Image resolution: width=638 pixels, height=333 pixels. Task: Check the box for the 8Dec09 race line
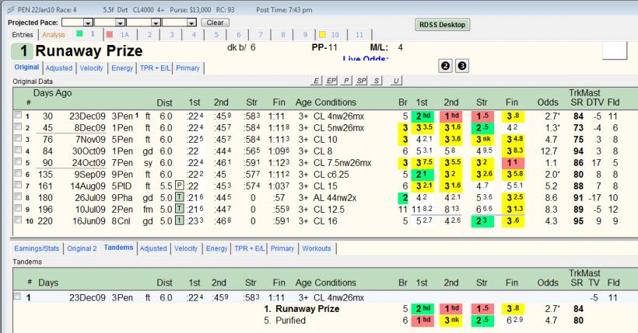click(x=18, y=127)
